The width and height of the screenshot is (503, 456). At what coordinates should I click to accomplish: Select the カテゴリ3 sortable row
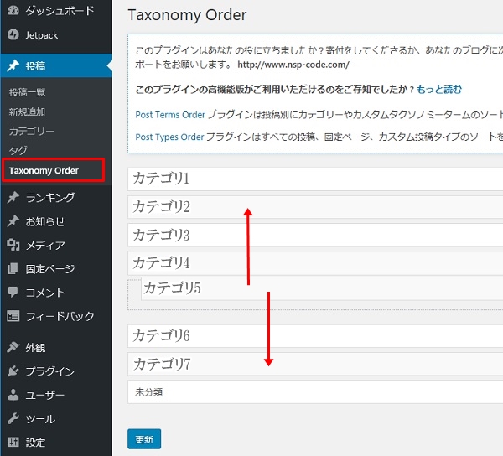click(x=315, y=236)
